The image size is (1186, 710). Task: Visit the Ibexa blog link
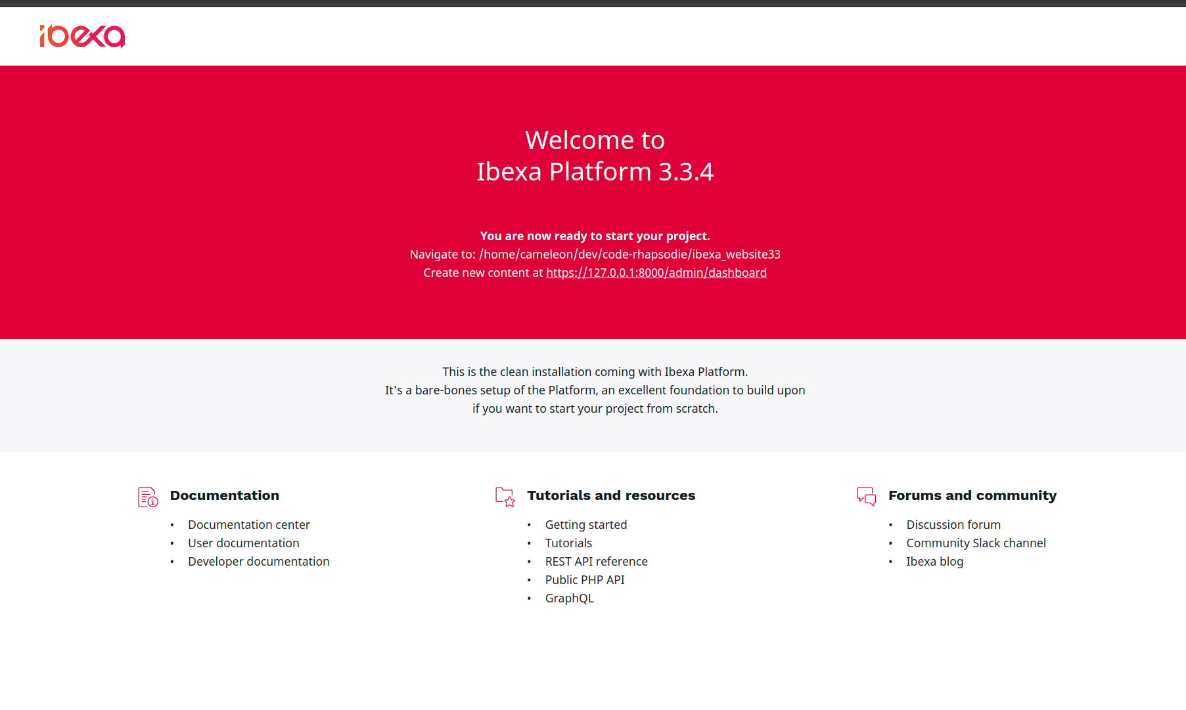pos(934,562)
